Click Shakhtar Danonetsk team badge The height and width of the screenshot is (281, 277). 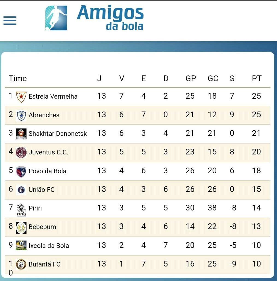click(21, 134)
